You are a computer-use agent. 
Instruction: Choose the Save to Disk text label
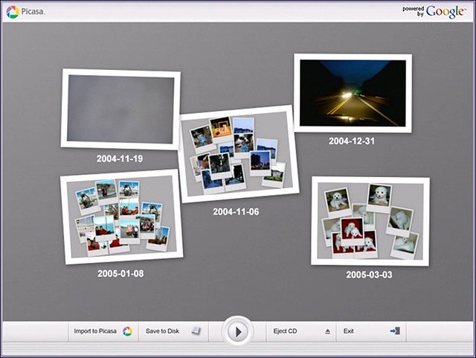[x=162, y=331]
